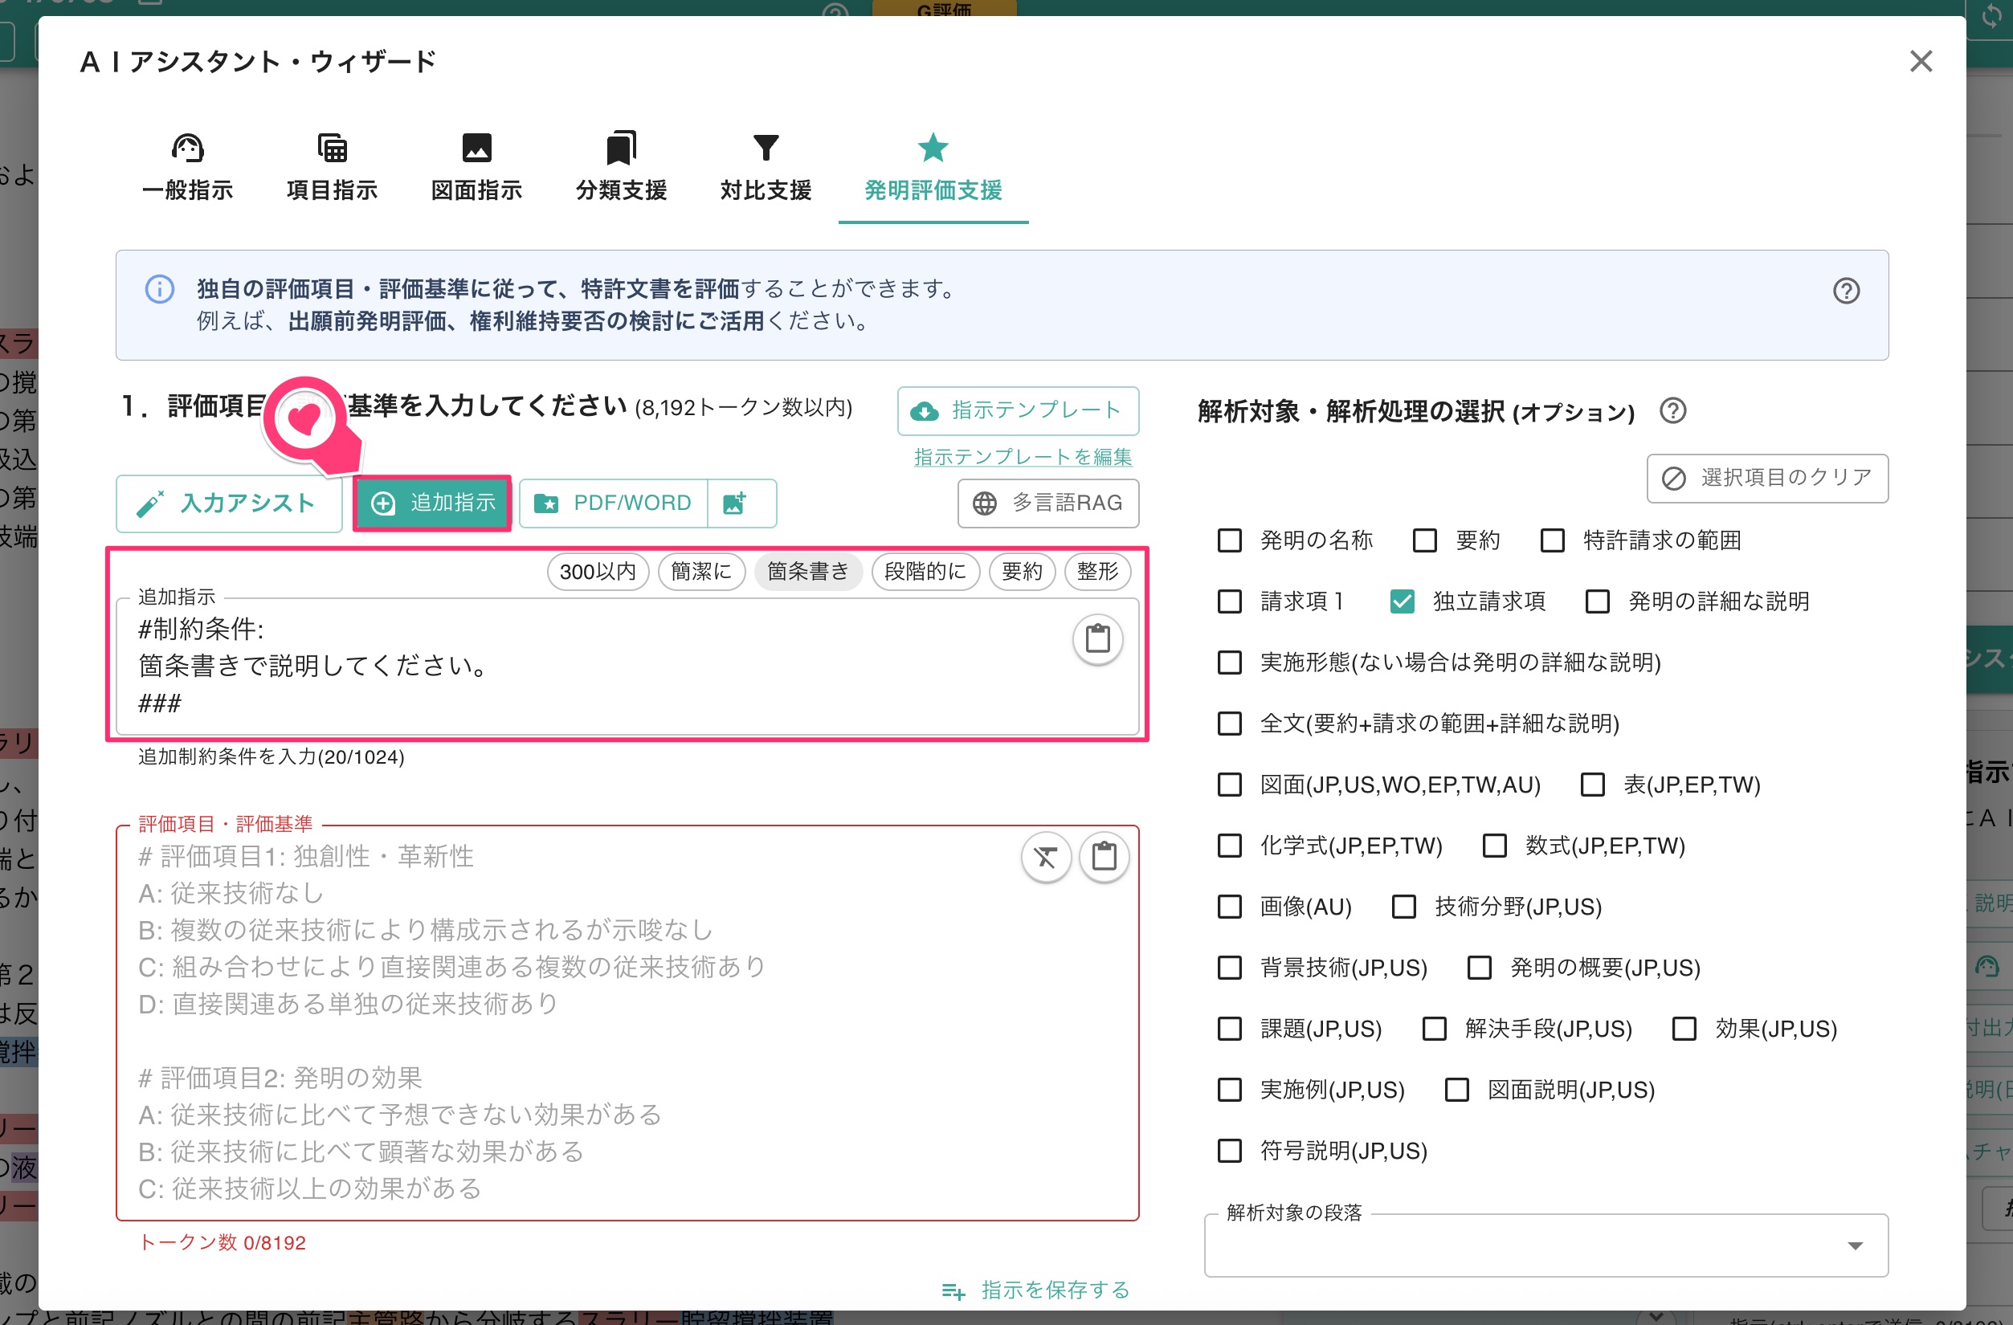Open the 図面指示 tab

click(476, 169)
